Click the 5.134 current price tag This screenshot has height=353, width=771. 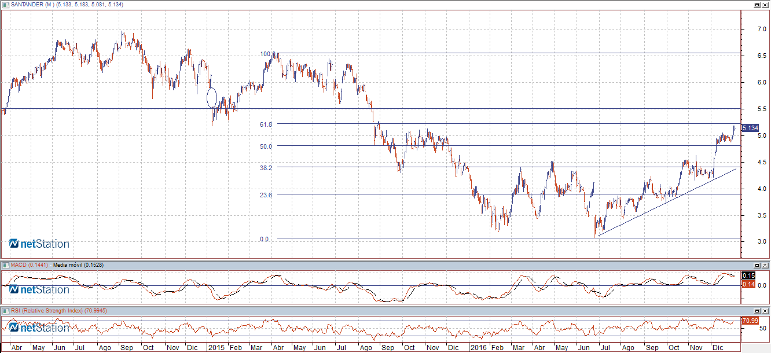750,128
